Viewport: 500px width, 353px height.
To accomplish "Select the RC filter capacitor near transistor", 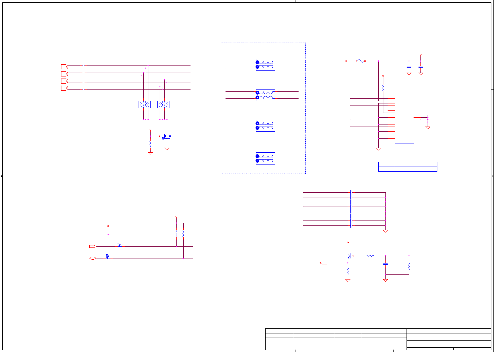I will (x=385, y=263).
